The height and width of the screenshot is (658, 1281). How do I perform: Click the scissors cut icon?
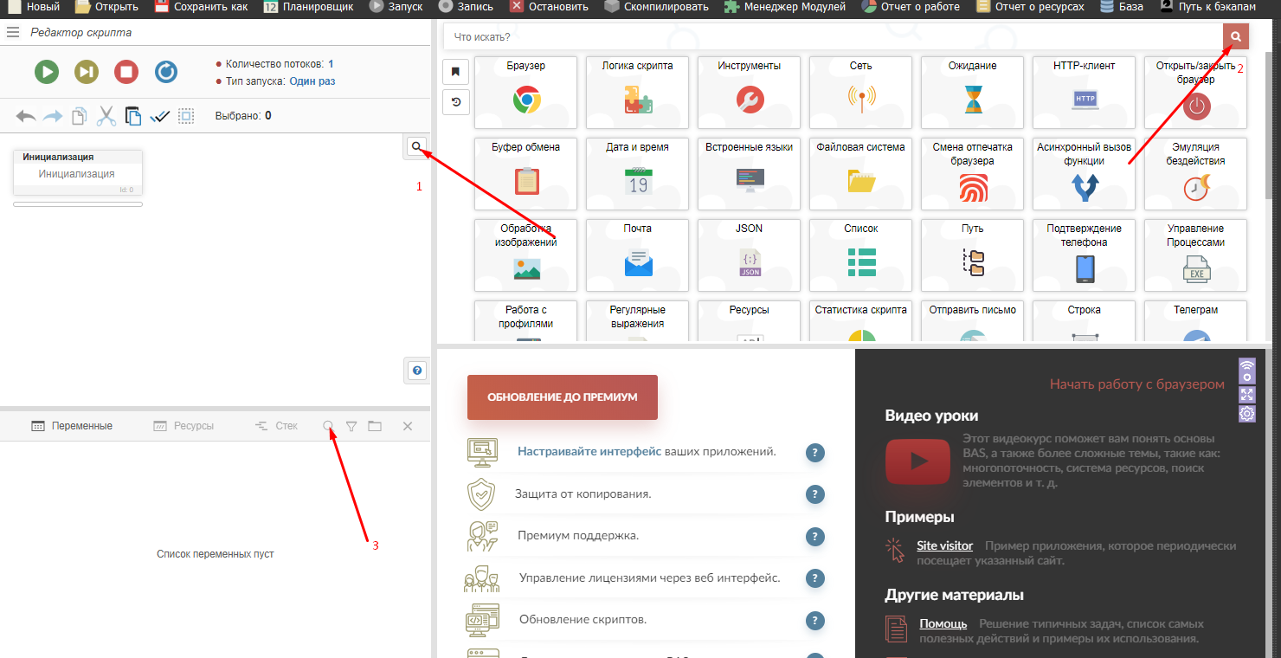(x=106, y=116)
